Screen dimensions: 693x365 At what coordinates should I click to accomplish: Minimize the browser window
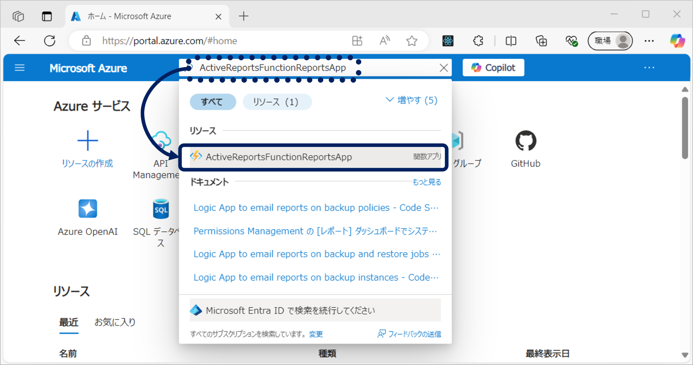[614, 14]
